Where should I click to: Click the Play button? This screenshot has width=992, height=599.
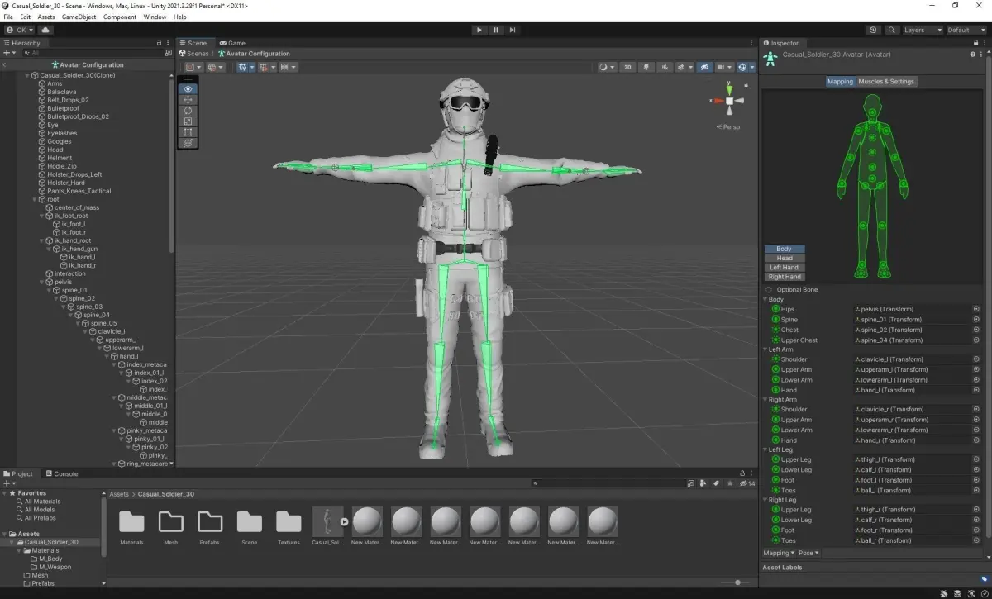pyautogui.click(x=479, y=30)
